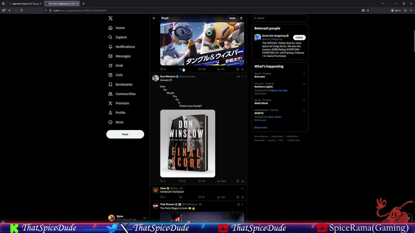Follow Sonic the Hedgehog account
The width and height of the screenshot is (415, 233).
(x=299, y=38)
